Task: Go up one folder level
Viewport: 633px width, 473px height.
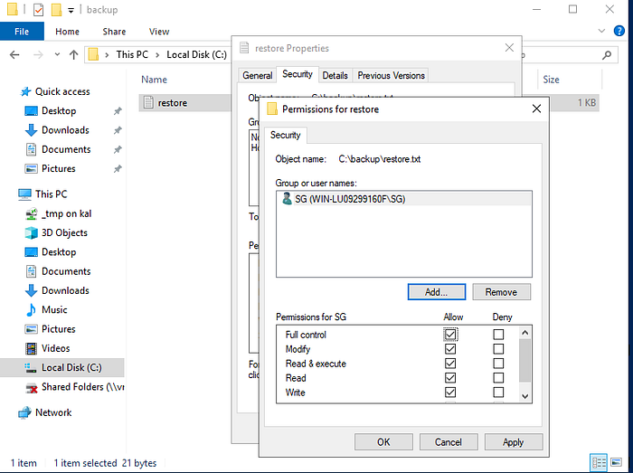Action: (73, 55)
